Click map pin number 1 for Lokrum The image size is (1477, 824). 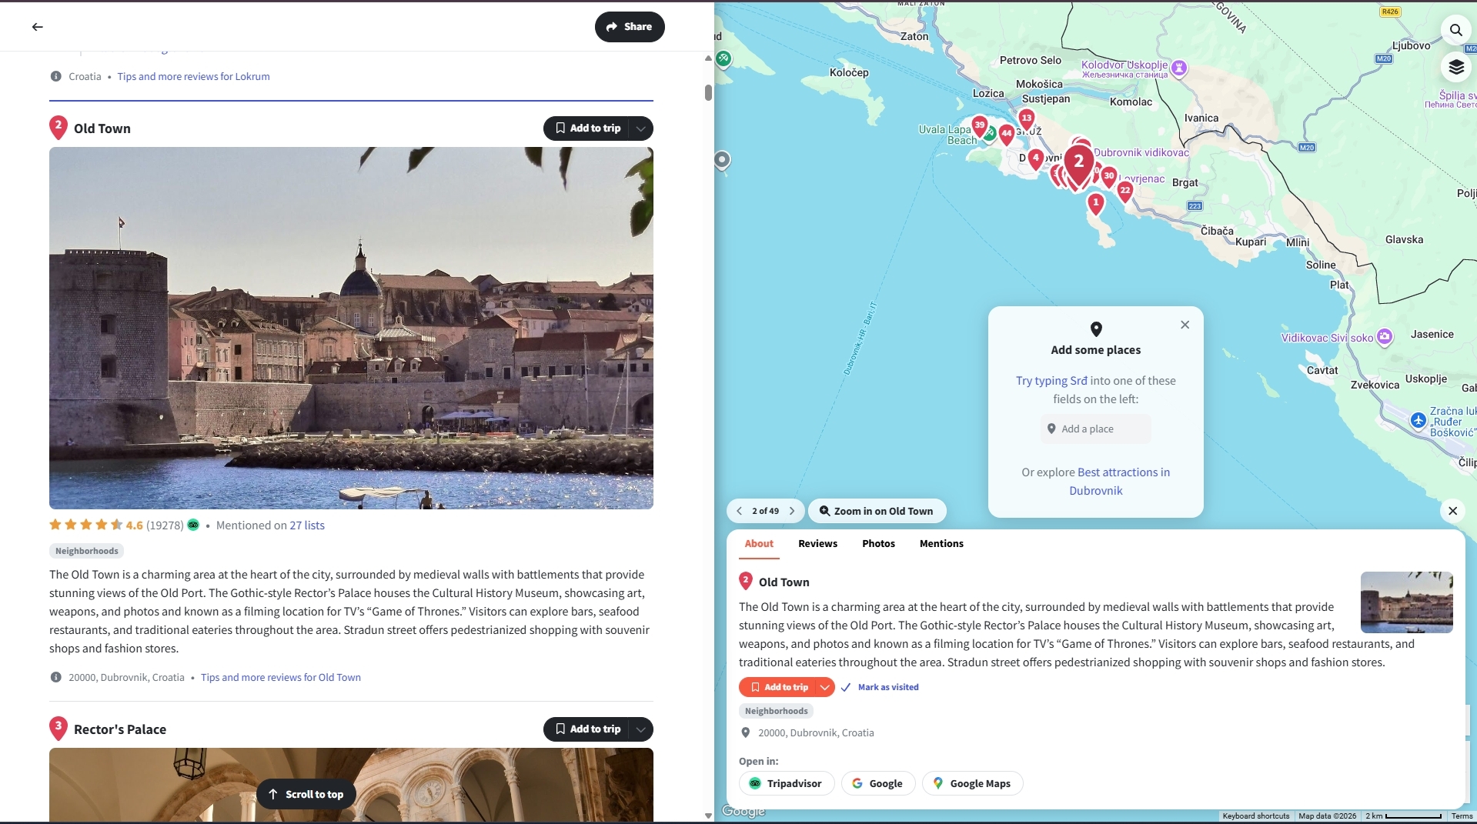(1095, 203)
